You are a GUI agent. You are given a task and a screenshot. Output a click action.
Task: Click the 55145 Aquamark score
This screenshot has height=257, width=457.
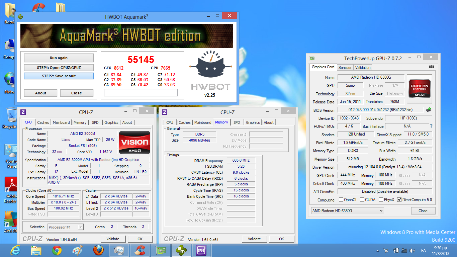[x=141, y=60]
